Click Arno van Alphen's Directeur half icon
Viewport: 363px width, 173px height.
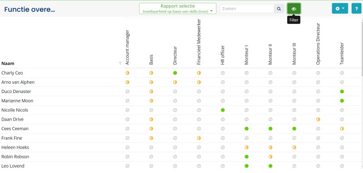pyautogui.click(x=175, y=82)
